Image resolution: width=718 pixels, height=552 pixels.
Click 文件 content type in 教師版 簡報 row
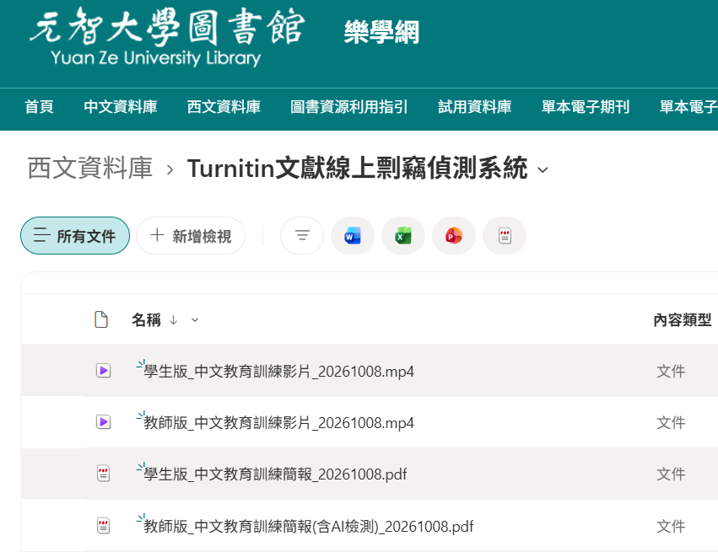click(x=671, y=527)
